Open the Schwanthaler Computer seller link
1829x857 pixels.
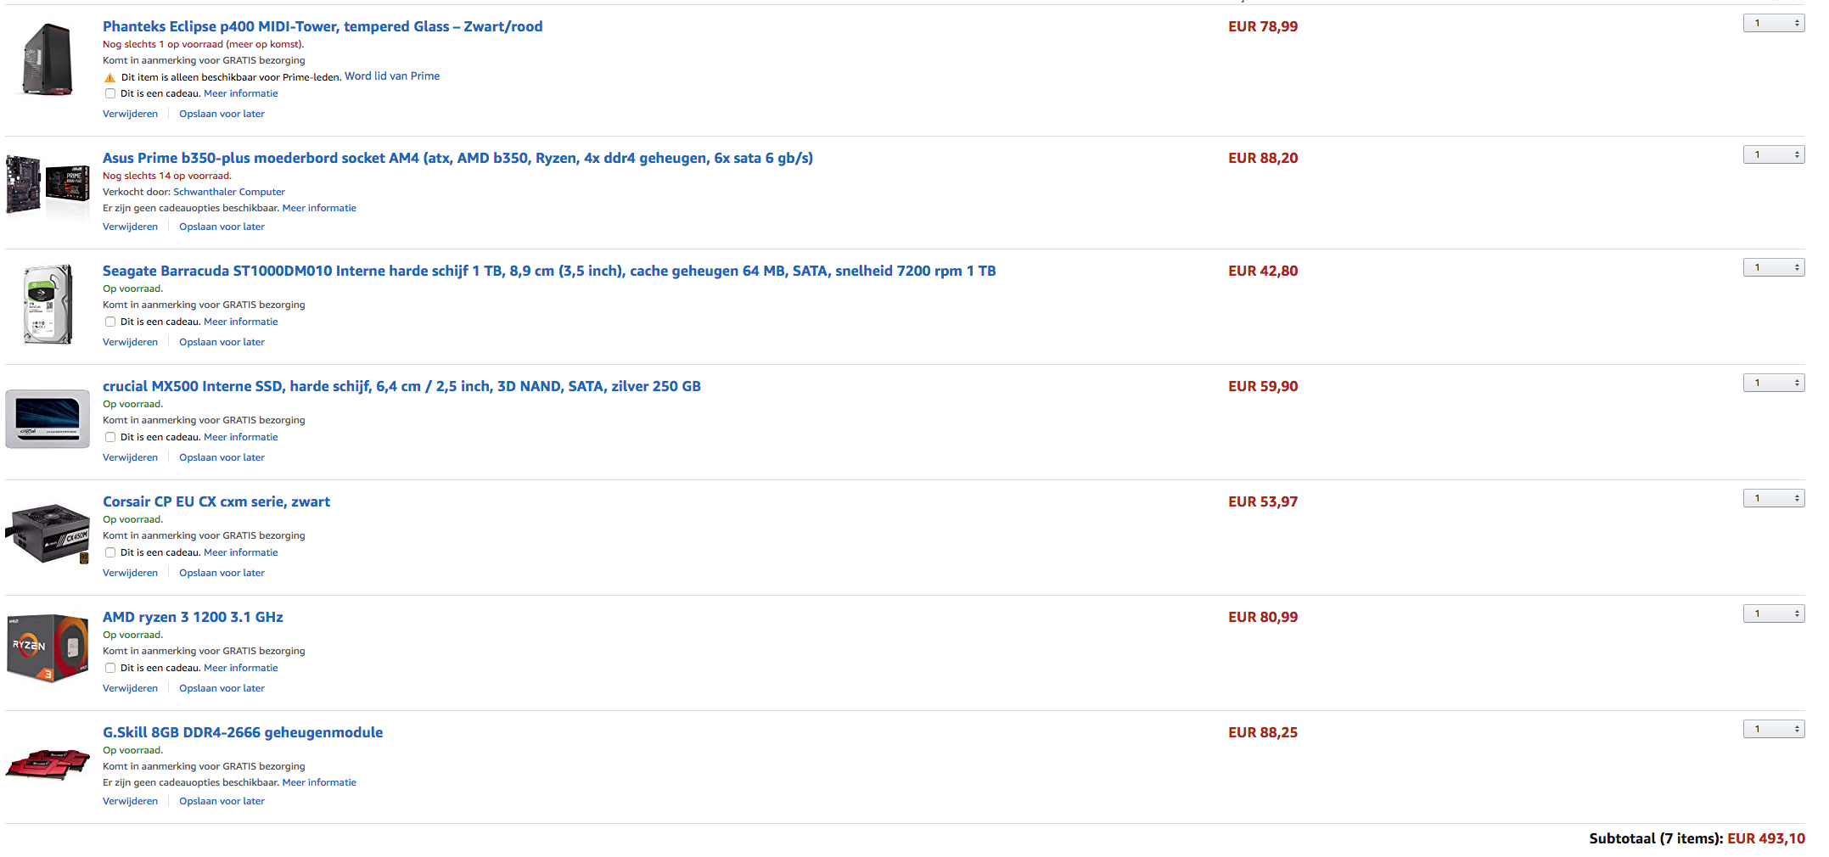coord(229,192)
